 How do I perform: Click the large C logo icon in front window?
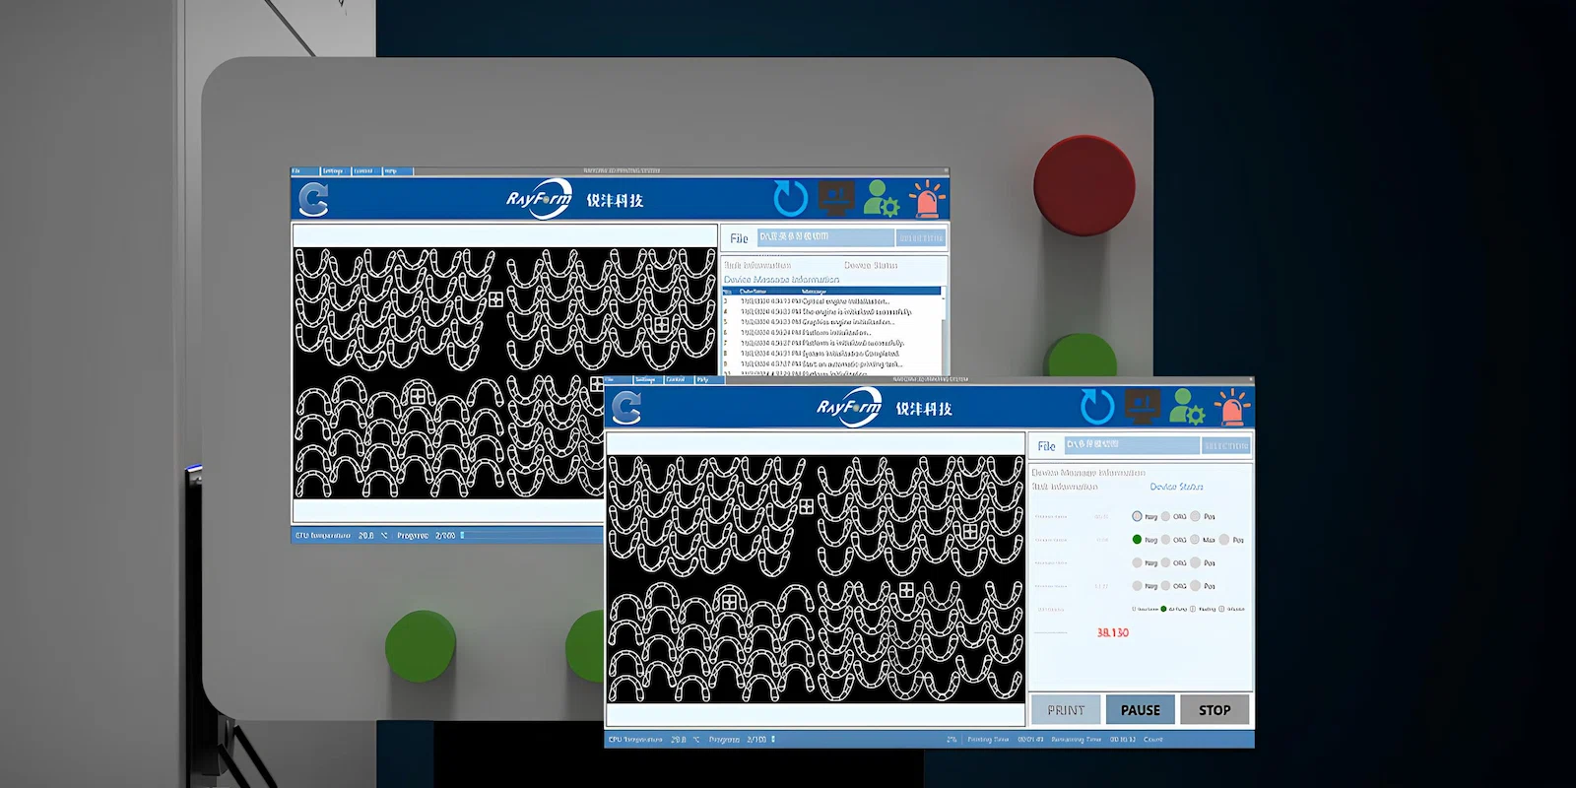point(626,407)
